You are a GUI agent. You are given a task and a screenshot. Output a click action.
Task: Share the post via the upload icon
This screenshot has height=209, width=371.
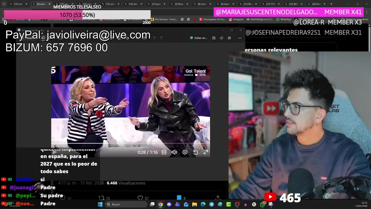coord(218,198)
